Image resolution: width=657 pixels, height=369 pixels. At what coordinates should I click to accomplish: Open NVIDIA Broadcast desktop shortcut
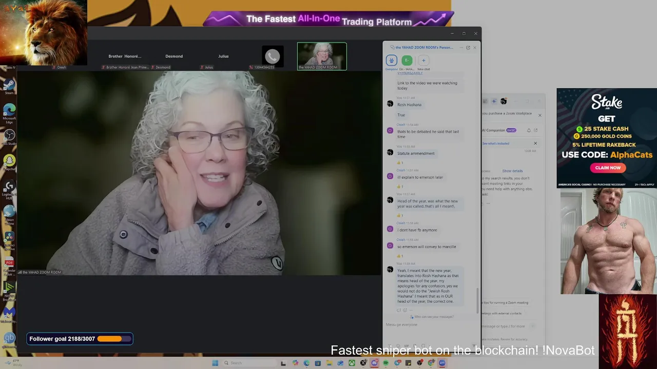click(x=9, y=291)
